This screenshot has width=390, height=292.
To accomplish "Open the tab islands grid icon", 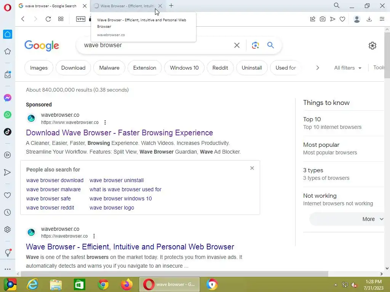I will coord(61,19).
